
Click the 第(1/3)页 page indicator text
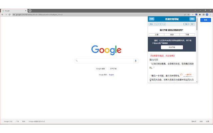pyautogui.click(x=154, y=60)
